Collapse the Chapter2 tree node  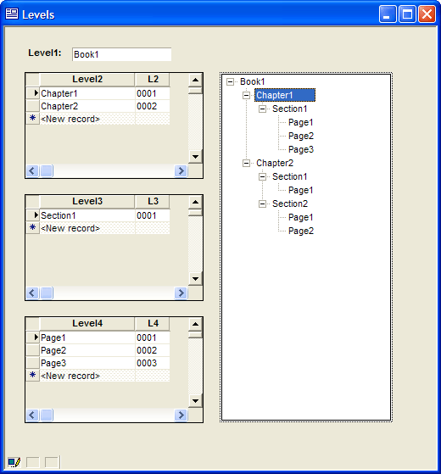[x=246, y=164]
